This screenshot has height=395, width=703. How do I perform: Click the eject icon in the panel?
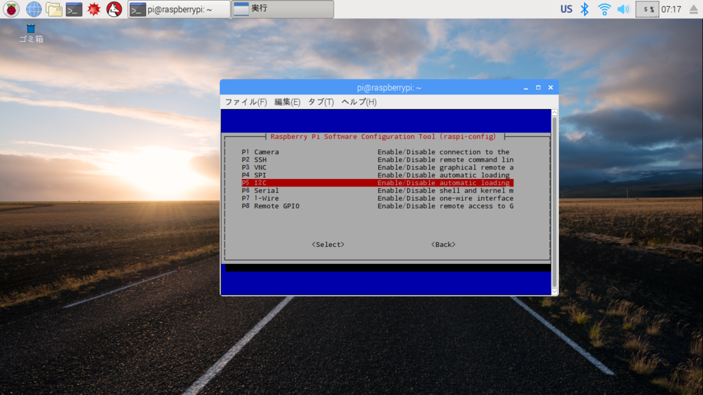(693, 10)
